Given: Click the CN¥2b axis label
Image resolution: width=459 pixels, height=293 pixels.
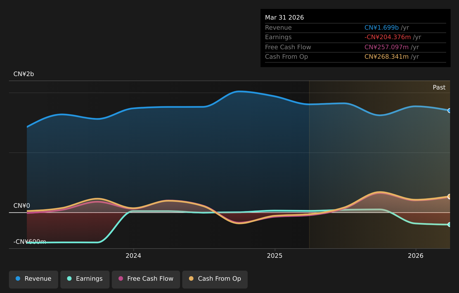Looking at the screenshot, I should click(x=24, y=74).
